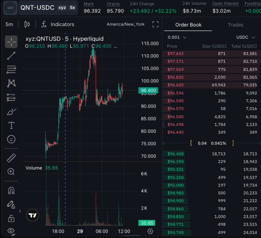Click the ask price $97.069
261x238 pixels.
point(176,69)
